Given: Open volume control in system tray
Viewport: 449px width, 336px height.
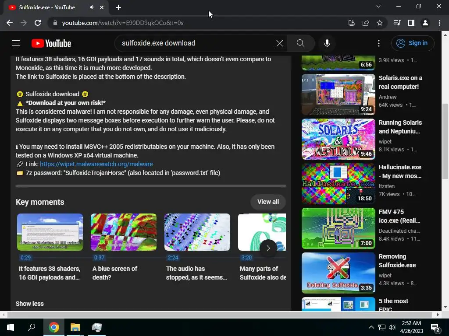Looking at the screenshot, I should point(392,327).
